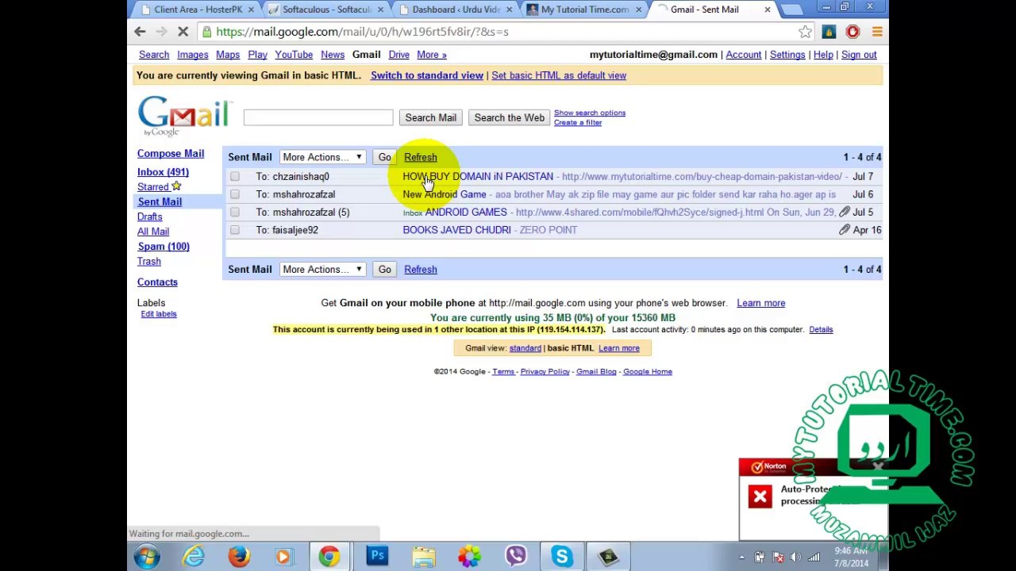Bookmark this page with the star icon
The height and width of the screenshot is (571, 1016).
click(x=805, y=32)
